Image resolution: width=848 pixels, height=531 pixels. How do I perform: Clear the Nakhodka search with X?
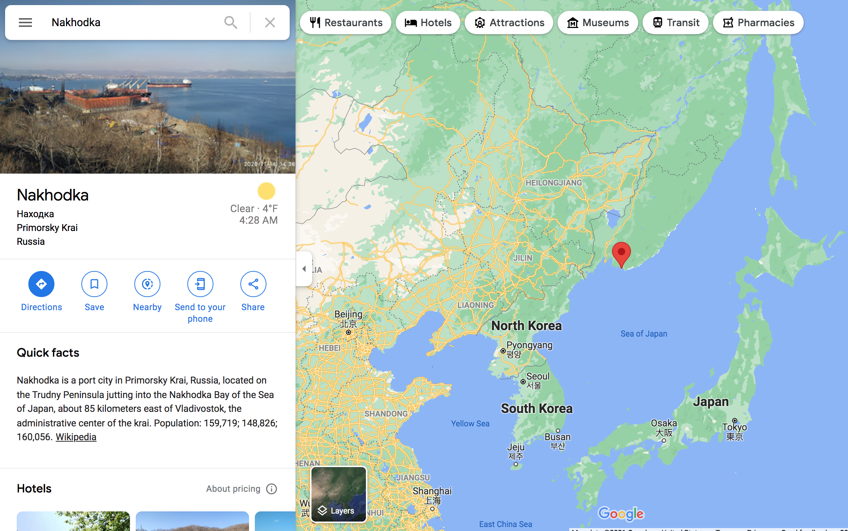[270, 23]
